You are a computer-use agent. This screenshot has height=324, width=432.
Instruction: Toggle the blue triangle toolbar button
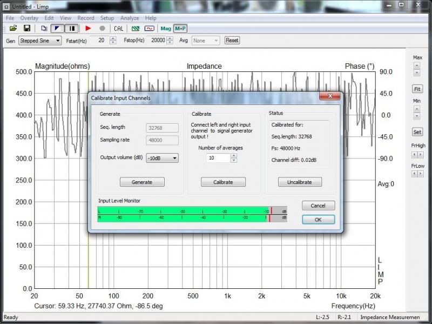[x=58, y=28]
